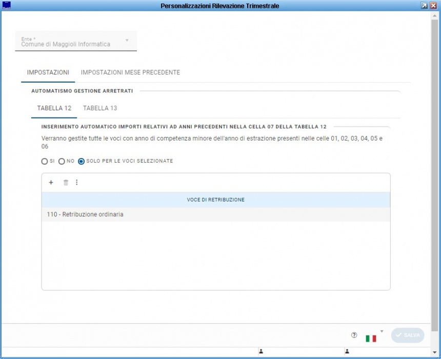Click the left user icon in status bar
441x359 pixels.
coord(261,351)
